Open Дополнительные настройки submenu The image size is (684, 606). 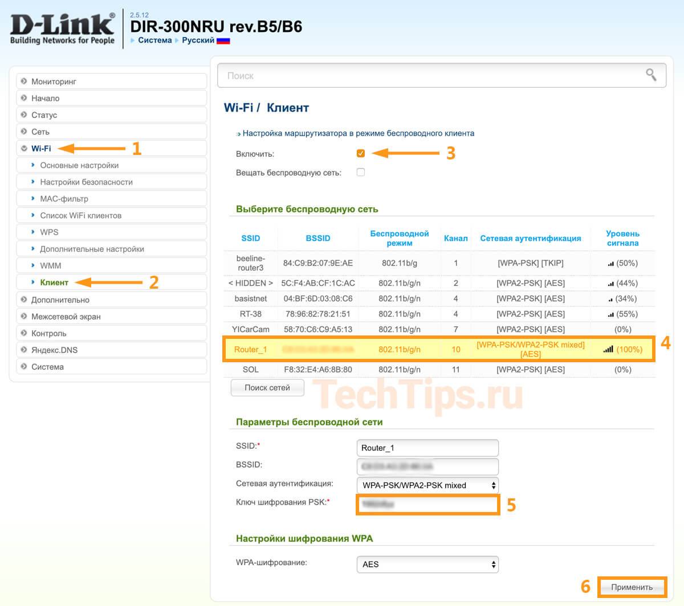(x=111, y=249)
